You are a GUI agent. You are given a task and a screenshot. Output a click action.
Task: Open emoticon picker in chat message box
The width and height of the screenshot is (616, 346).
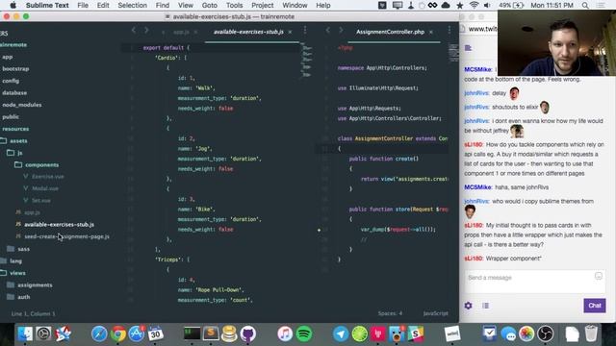[599, 276]
